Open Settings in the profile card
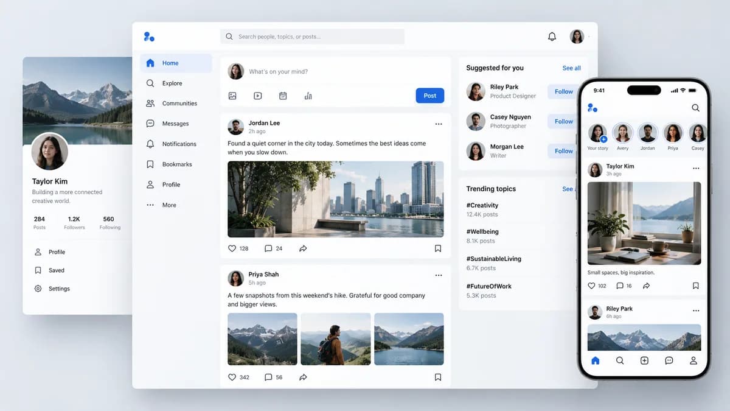This screenshot has height=411, width=730. [x=52, y=289]
